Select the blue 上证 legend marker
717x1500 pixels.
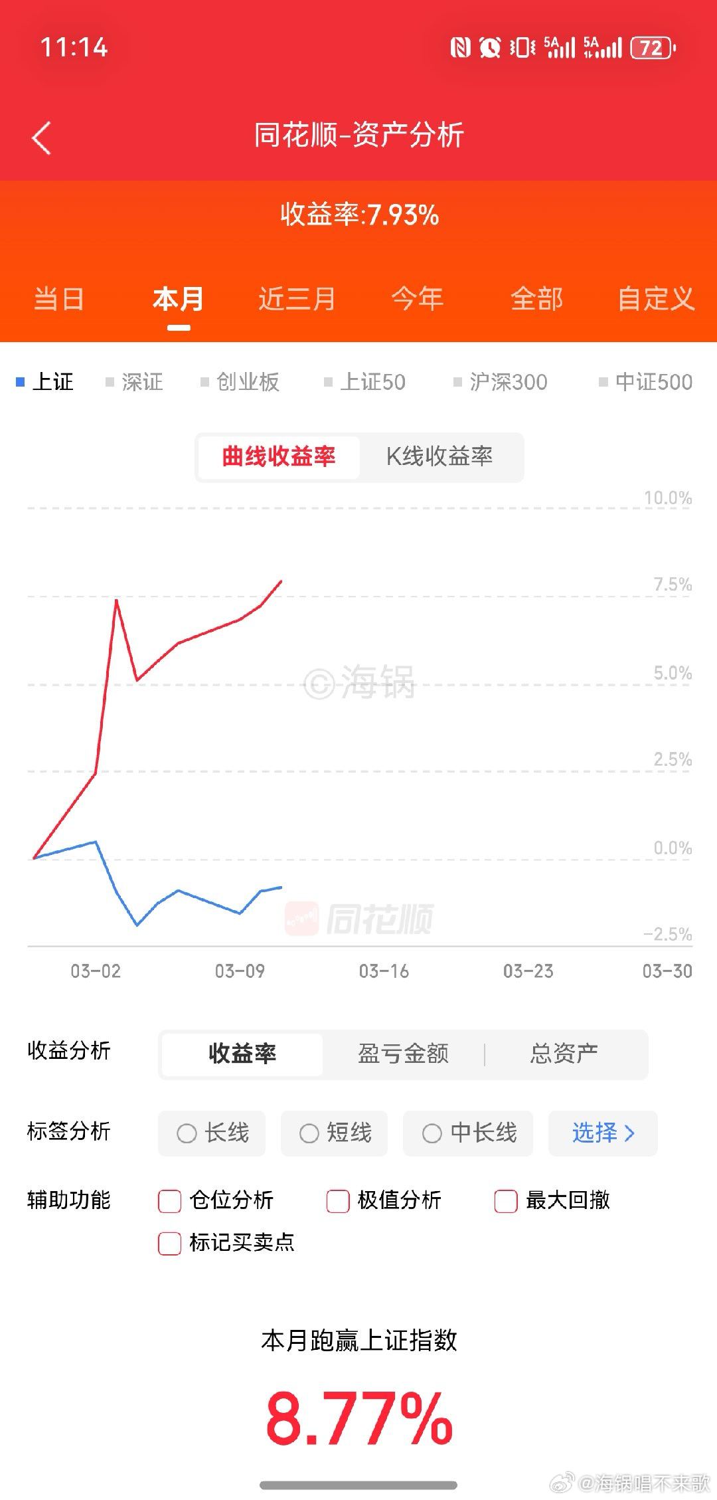pyautogui.click(x=20, y=381)
